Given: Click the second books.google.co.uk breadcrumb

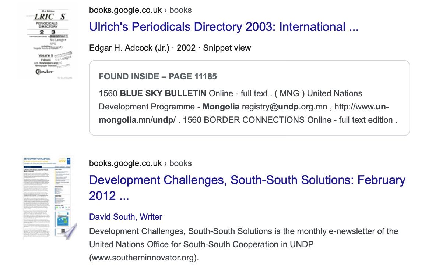Looking at the screenshot, I should click(125, 163).
